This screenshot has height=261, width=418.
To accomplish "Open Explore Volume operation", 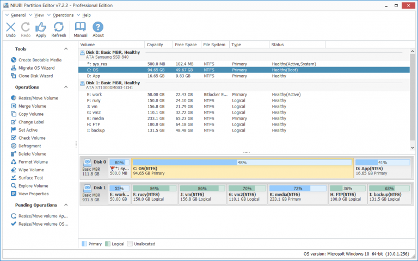I will pyautogui.click(x=29, y=186).
